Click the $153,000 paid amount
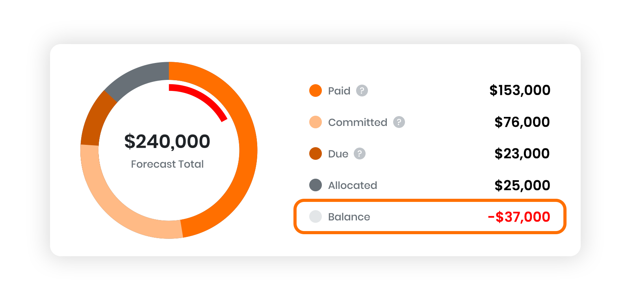Viewport: 624px width, 307px height. pyautogui.click(x=520, y=91)
